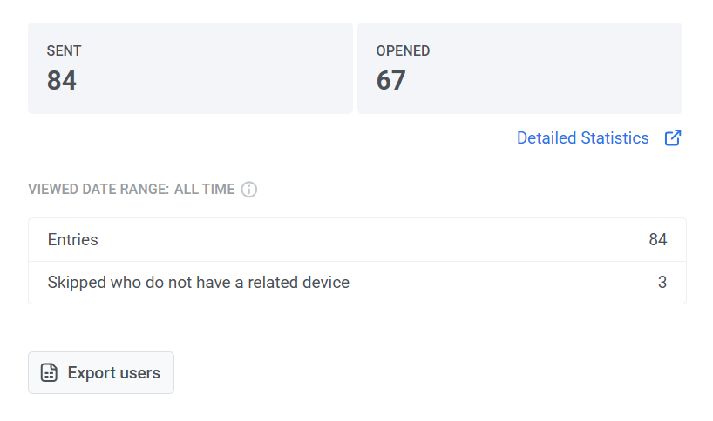The height and width of the screenshot is (421, 713).
Task: Click the word Statistics in the link
Action: (616, 138)
